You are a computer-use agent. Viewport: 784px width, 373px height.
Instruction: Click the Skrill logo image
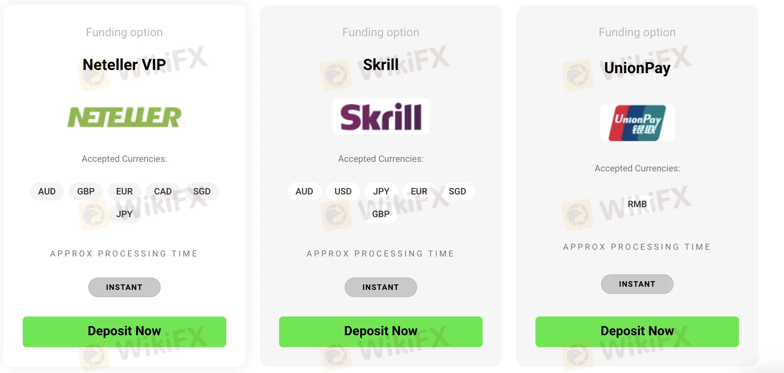pos(381,117)
